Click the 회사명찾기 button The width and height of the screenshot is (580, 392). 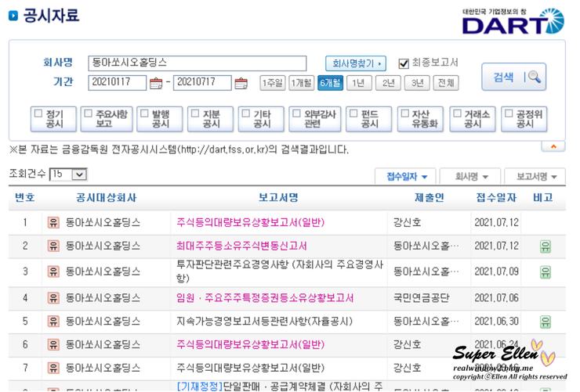(356, 63)
